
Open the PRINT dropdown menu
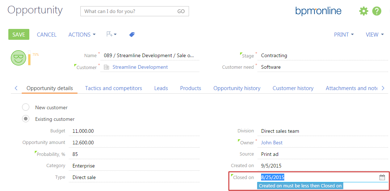coord(344,35)
